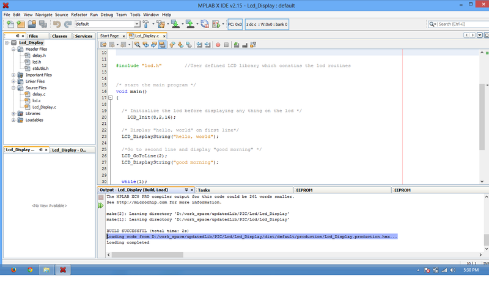The height and width of the screenshot is (303, 489).
Task: Collapse Header Files folder
Action: [13, 50]
